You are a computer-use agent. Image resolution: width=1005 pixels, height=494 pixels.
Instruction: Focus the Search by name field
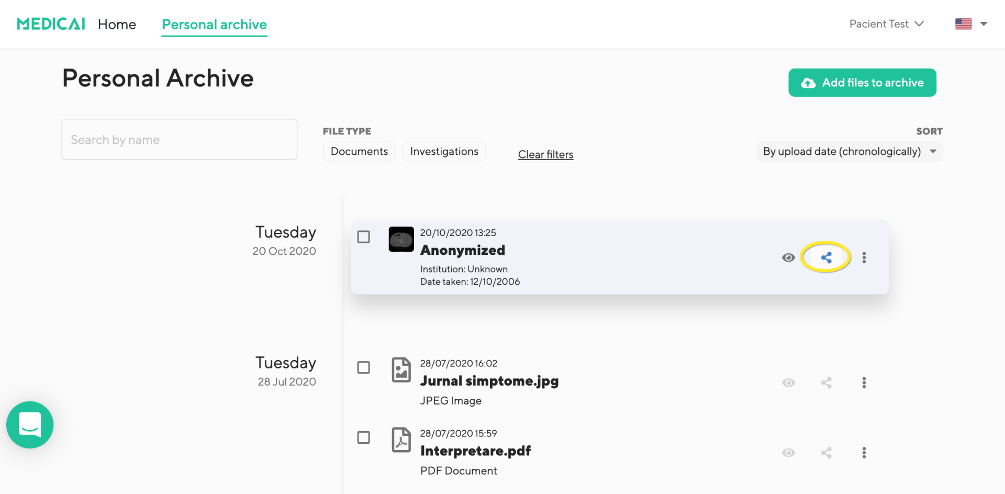pos(179,140)
